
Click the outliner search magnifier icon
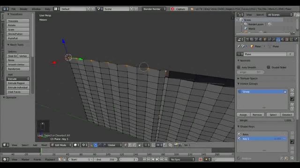pyautogui.click(x=296, y=14)
